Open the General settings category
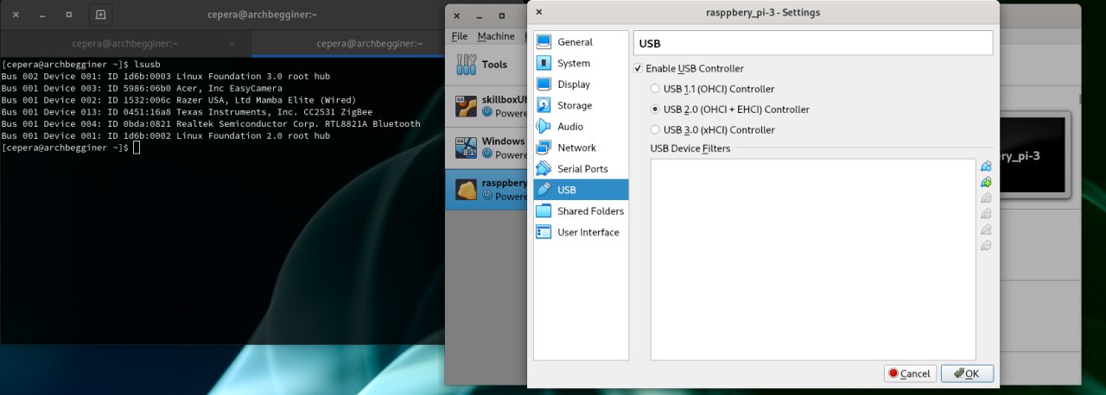Screen dimensions: 1106x395 [x=581, y=41]
